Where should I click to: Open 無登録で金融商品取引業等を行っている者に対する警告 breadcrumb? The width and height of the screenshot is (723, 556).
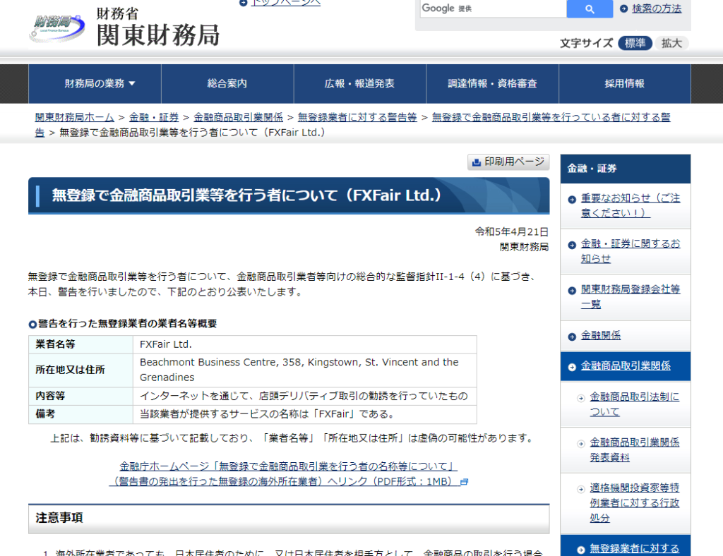tap(551, 117)
